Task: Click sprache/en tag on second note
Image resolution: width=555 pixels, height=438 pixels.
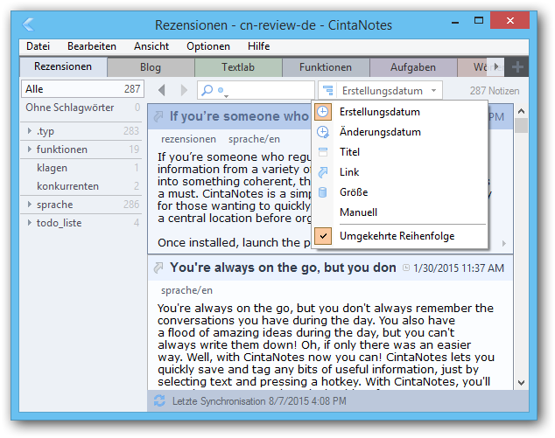Action: click(x=186, y=290)
